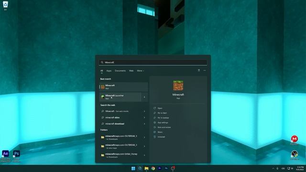Open File Explorer from the taskbar
This screenshot has width=306, height=172.
[147, 169]
